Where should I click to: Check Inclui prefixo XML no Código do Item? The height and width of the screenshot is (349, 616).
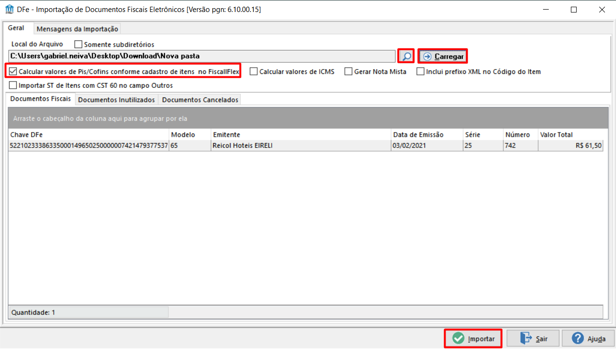421,72
